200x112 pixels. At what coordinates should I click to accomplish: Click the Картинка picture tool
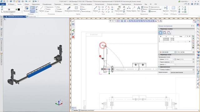click(152, 11)
